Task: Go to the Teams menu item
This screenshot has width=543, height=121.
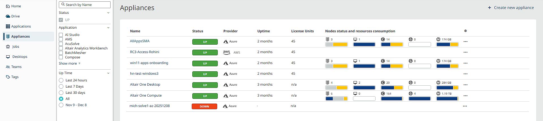Action: click(16, 67)
